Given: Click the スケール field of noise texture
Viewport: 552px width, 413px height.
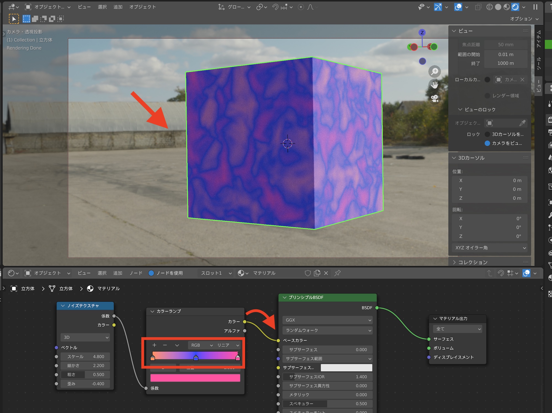Looking at the screenshot, I should point(85,356).
